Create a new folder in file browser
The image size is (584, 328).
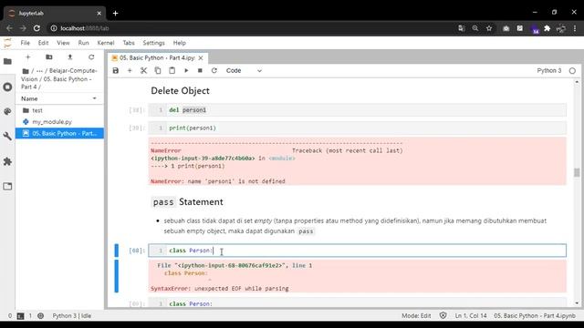[x=48, y=57]
